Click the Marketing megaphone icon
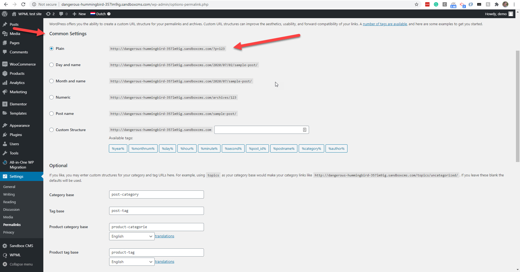Image resolution: width=520 pixels, height=272 pixels. click(x=5, y=92)
